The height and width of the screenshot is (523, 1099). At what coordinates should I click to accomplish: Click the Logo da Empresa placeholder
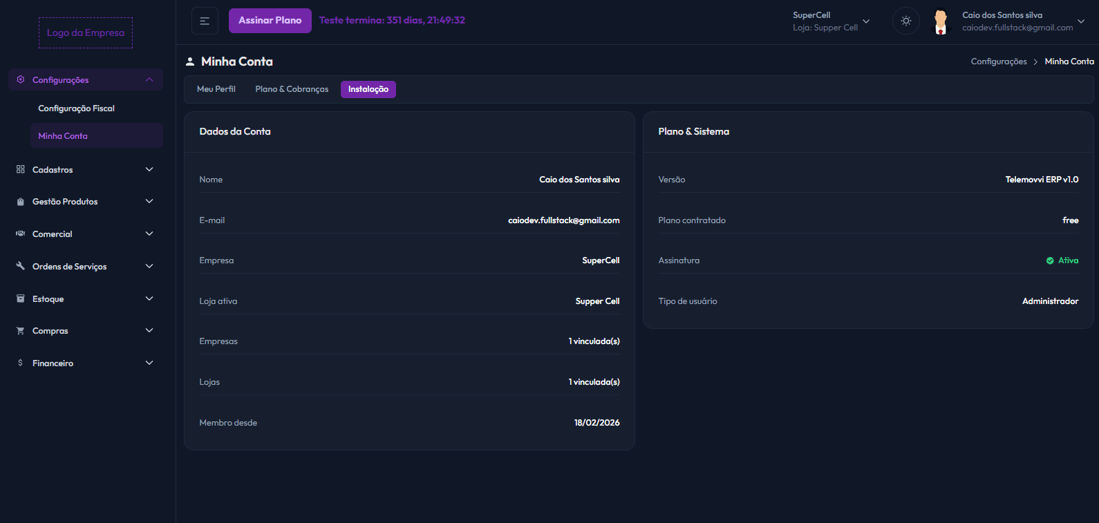(x=86, y=32)
